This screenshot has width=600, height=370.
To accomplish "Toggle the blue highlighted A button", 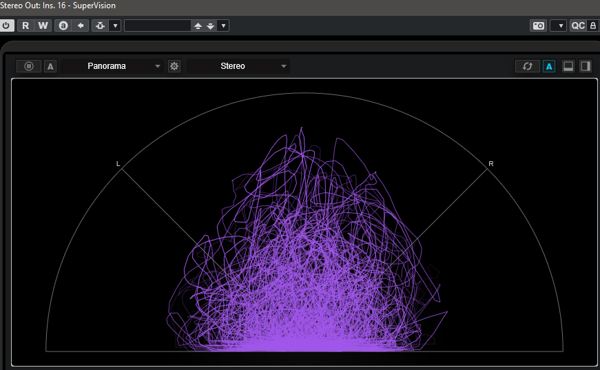I will point(549,66).
